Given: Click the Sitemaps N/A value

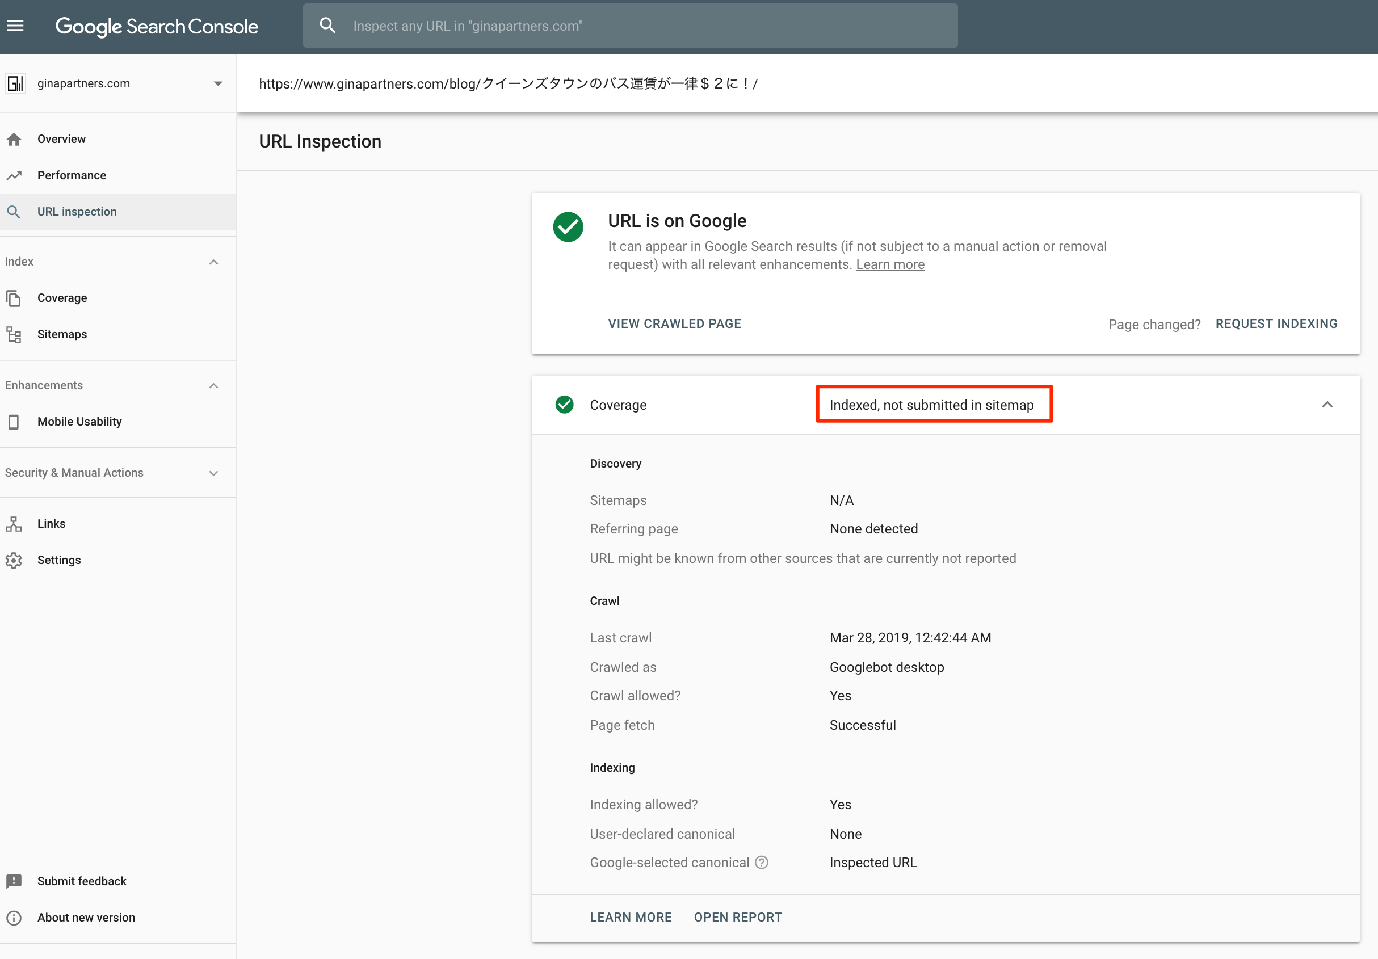Looking at the screenshot, I should 842,500.
